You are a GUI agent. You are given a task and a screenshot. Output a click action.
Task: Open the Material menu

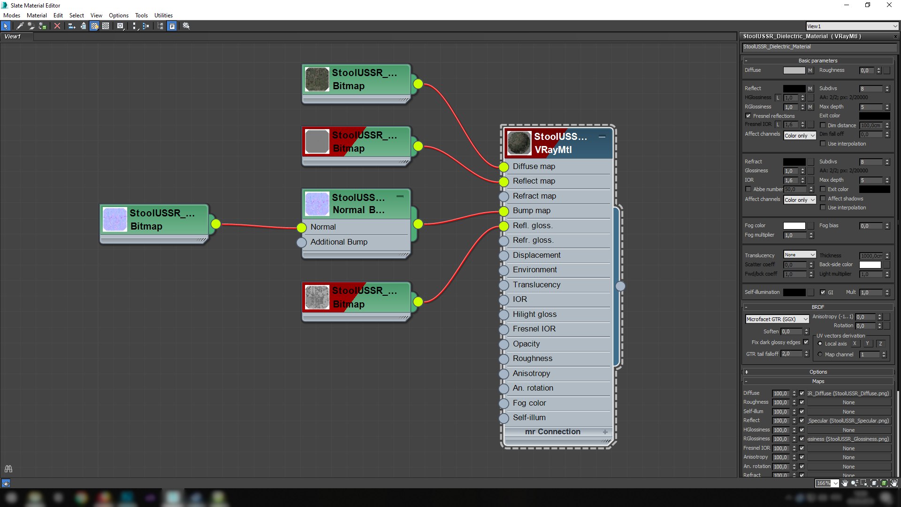(37, 15)
